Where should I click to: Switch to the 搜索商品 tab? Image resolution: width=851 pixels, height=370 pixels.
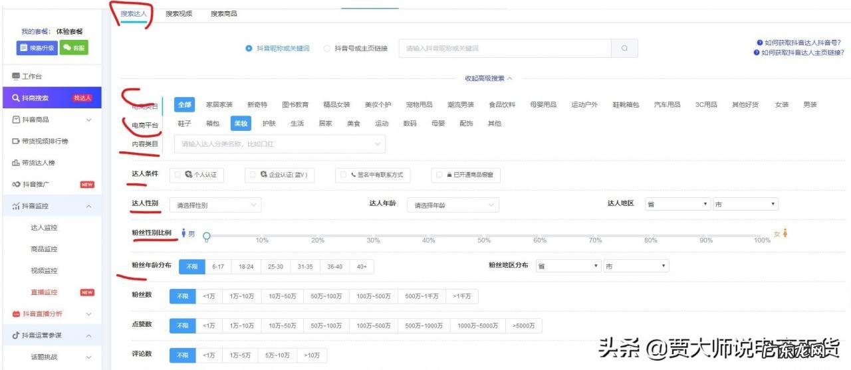pos(224,13)
